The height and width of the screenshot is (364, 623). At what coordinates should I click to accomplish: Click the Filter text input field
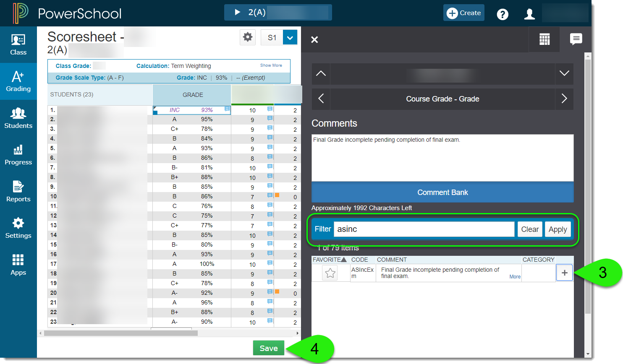(424, 229)
